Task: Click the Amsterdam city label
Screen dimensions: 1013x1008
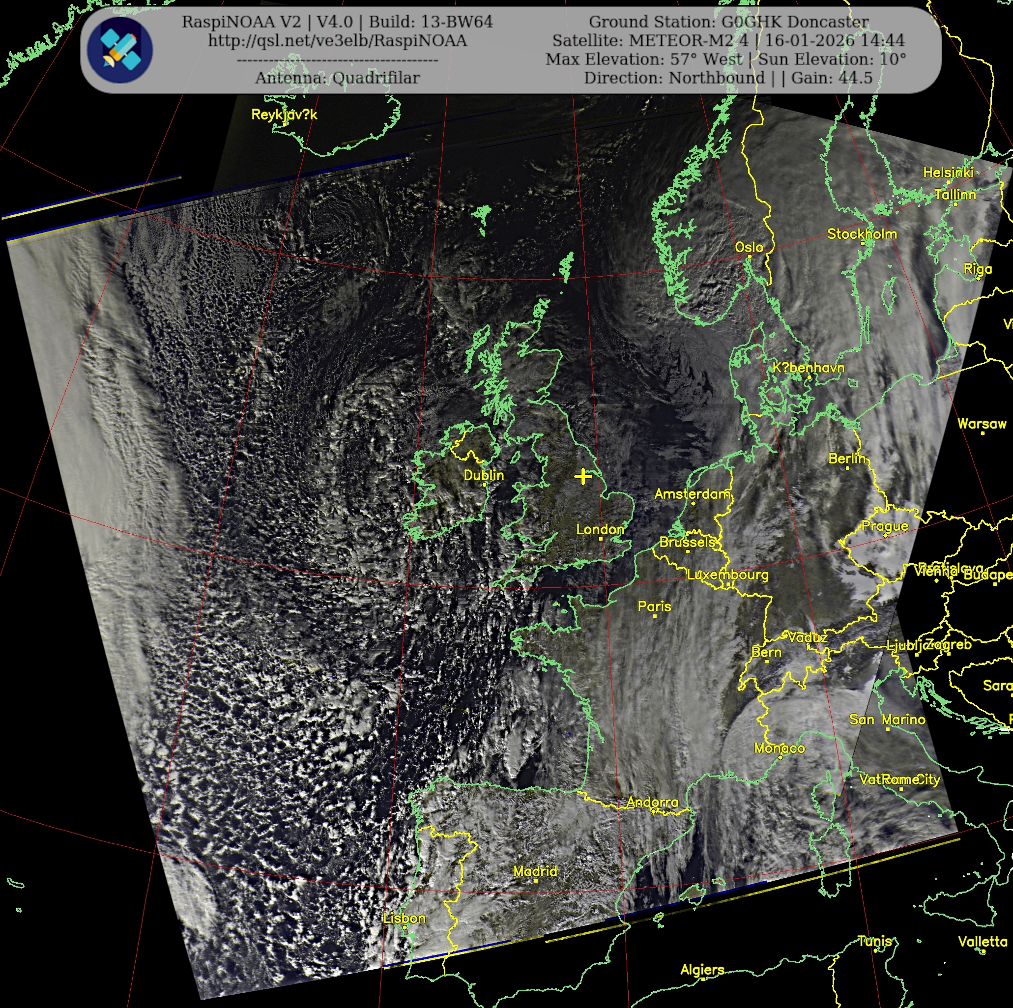Action: coord(692,494)
